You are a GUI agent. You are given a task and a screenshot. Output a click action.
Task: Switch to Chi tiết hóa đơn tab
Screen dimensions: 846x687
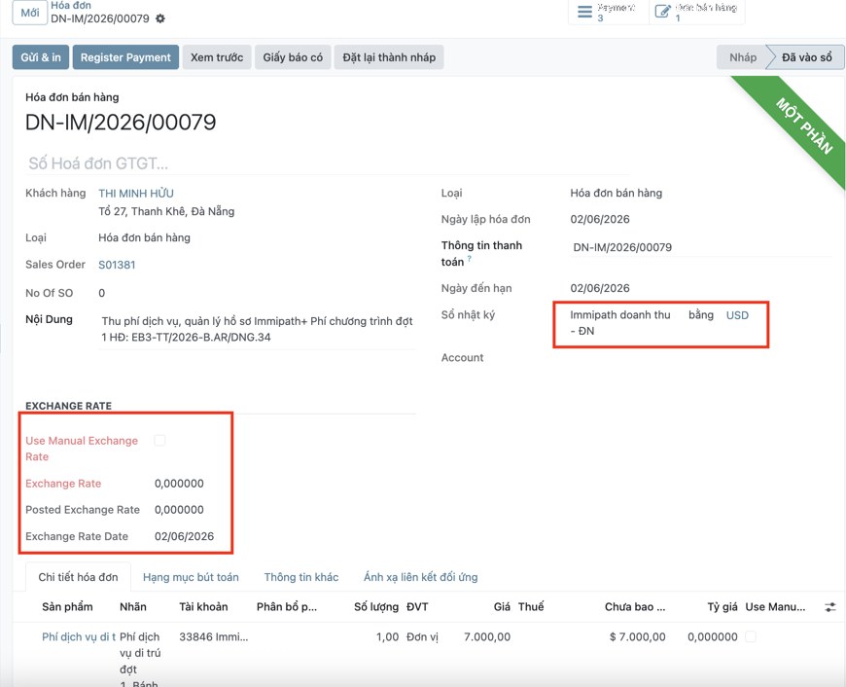tap(78, 577)
